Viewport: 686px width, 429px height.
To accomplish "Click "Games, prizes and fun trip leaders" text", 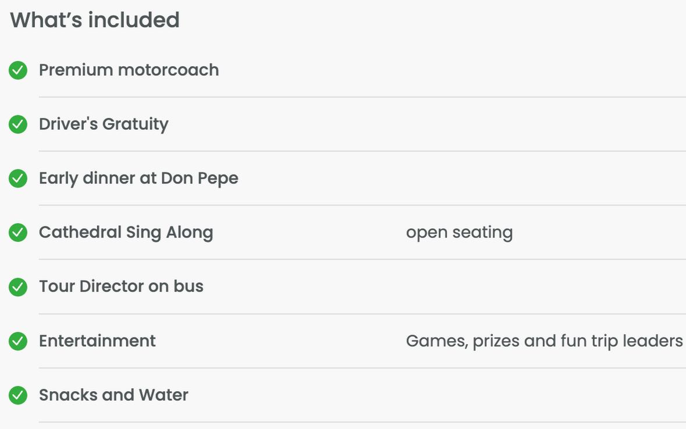I will click(544, 341).
